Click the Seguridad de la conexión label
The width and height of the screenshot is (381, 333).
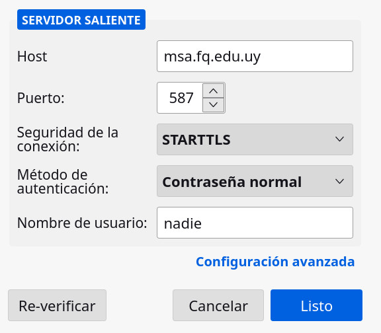(x=67, y=139)
